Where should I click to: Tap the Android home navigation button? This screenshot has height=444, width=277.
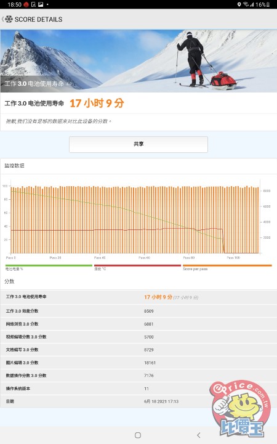pos(138,435)
